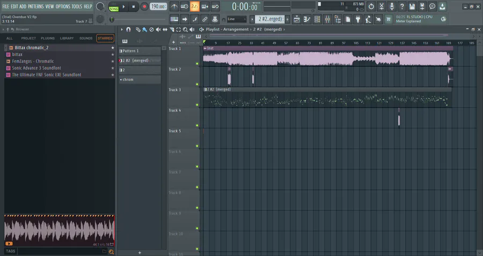The image size is (483, 256).
Task: Open help with the question mark icon
Action: coord(401,6)
